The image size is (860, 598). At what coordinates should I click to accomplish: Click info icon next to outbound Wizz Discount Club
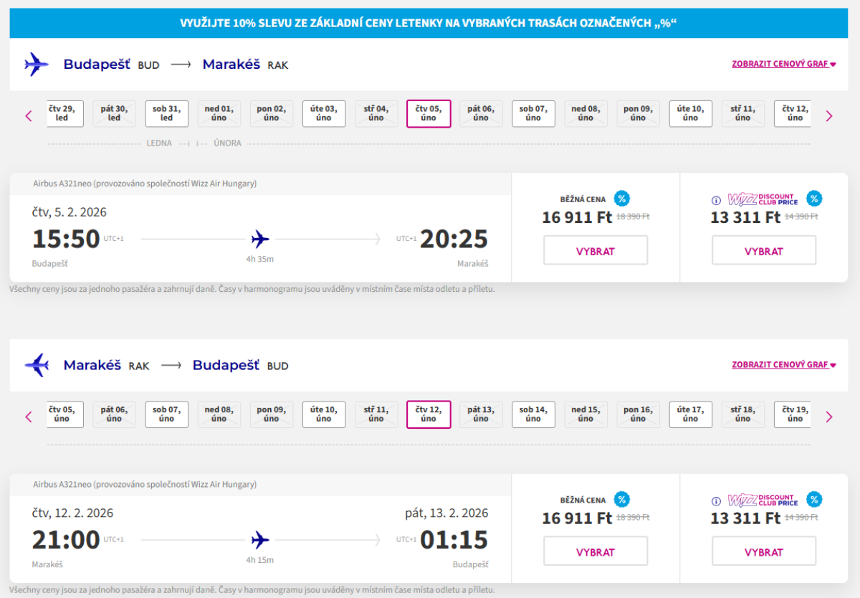point(716,200)
